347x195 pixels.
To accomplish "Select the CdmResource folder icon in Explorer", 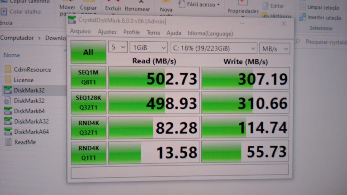I will pos(8,69).
